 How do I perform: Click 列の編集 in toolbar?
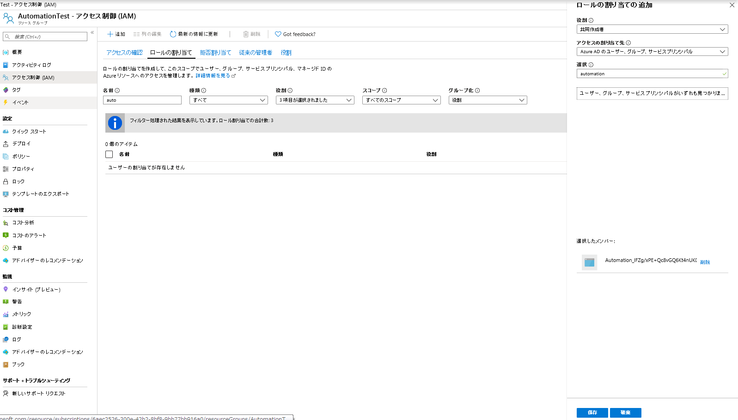[x=147, y=34]
